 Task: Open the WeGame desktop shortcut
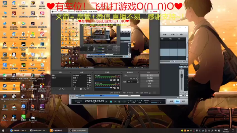point(4,118)
